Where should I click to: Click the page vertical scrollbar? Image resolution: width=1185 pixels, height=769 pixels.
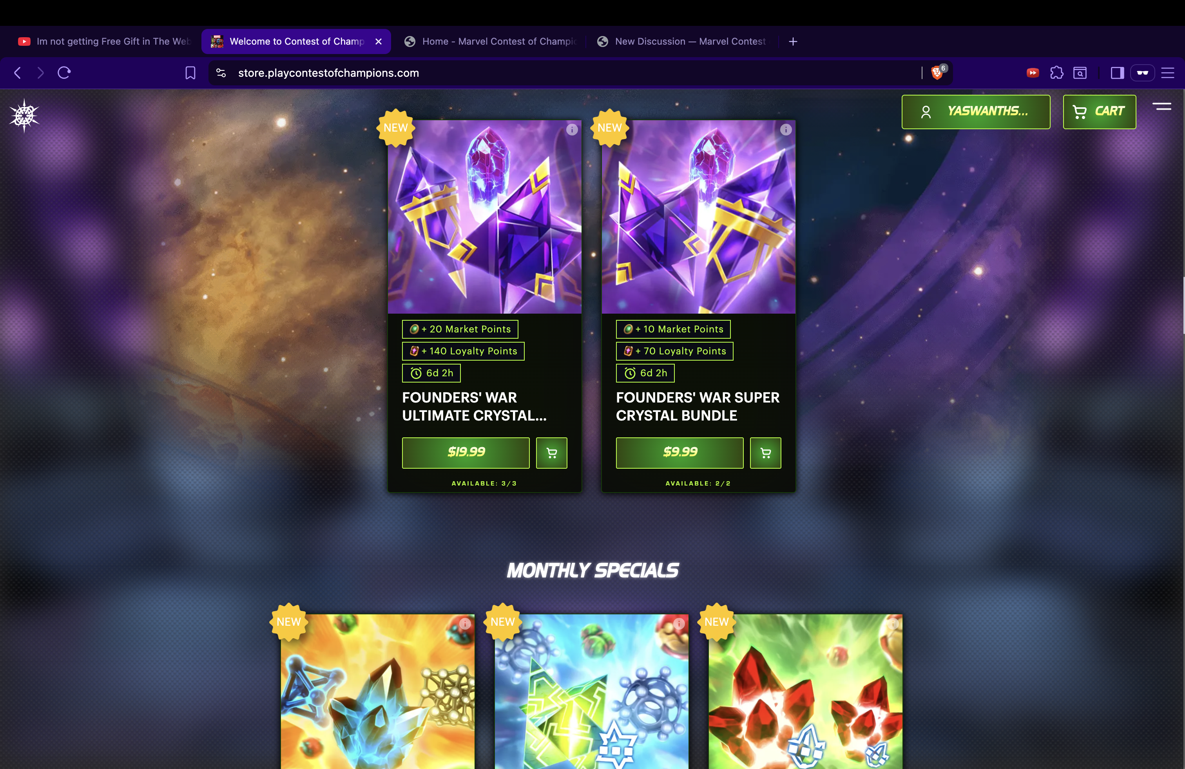(1183, 306)
